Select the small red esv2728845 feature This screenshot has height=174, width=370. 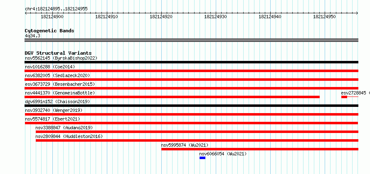coord(344,97)
